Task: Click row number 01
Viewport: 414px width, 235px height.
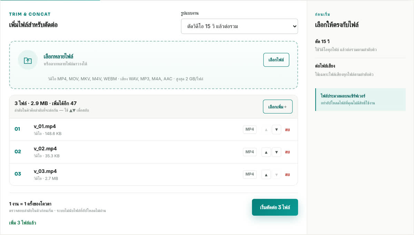Action: (x=17, y=129)
